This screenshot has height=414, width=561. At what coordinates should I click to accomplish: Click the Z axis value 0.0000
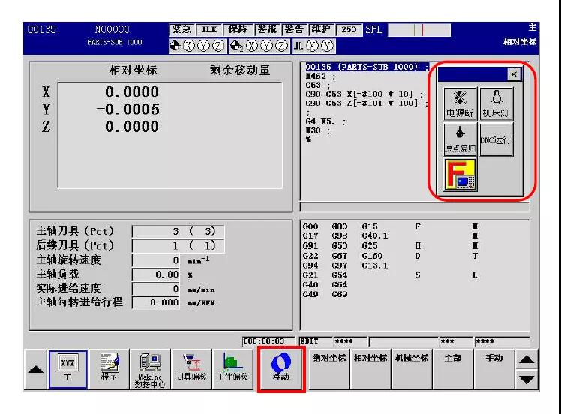pos(132,127)
